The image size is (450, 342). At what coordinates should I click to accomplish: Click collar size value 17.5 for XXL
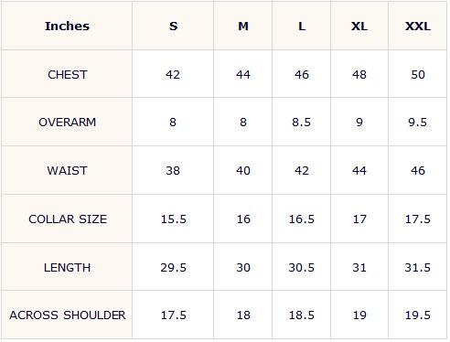pos(418,219)
